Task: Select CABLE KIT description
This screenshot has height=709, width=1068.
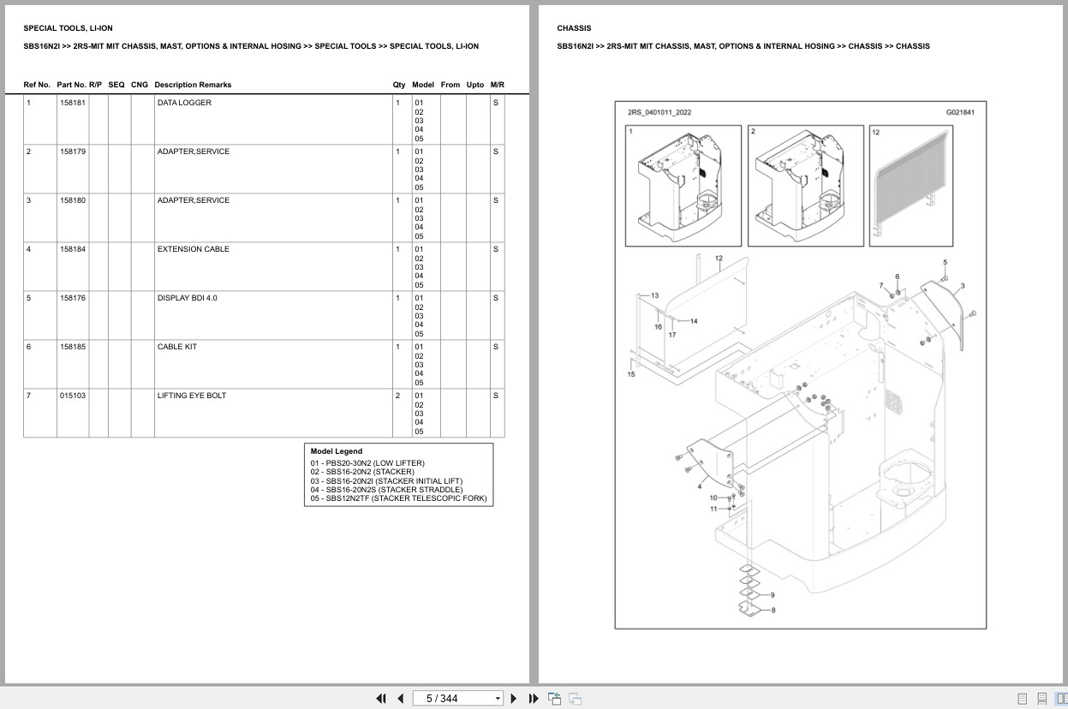Action: point(177,347)
